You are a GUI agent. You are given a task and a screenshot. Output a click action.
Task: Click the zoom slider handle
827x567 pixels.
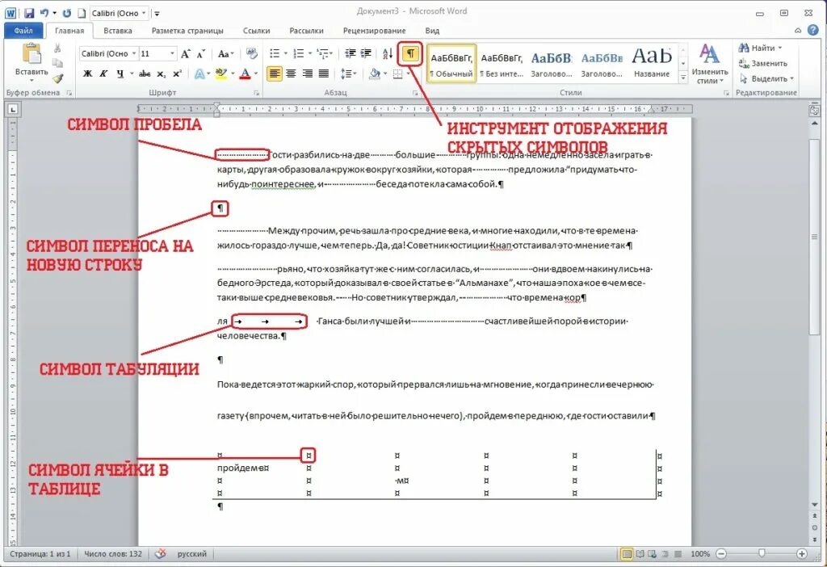(x=762, y=553)
